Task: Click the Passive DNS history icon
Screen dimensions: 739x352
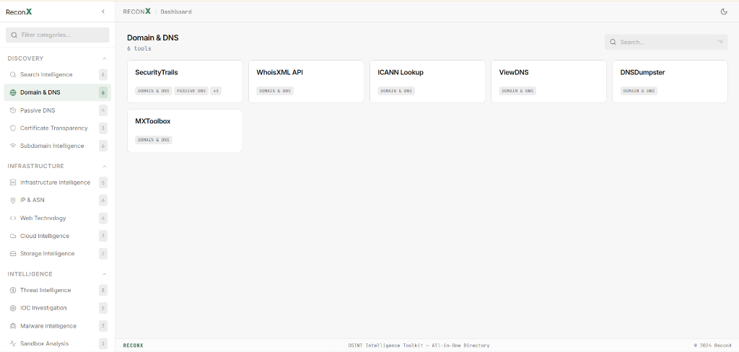Action: click(13, 110)
